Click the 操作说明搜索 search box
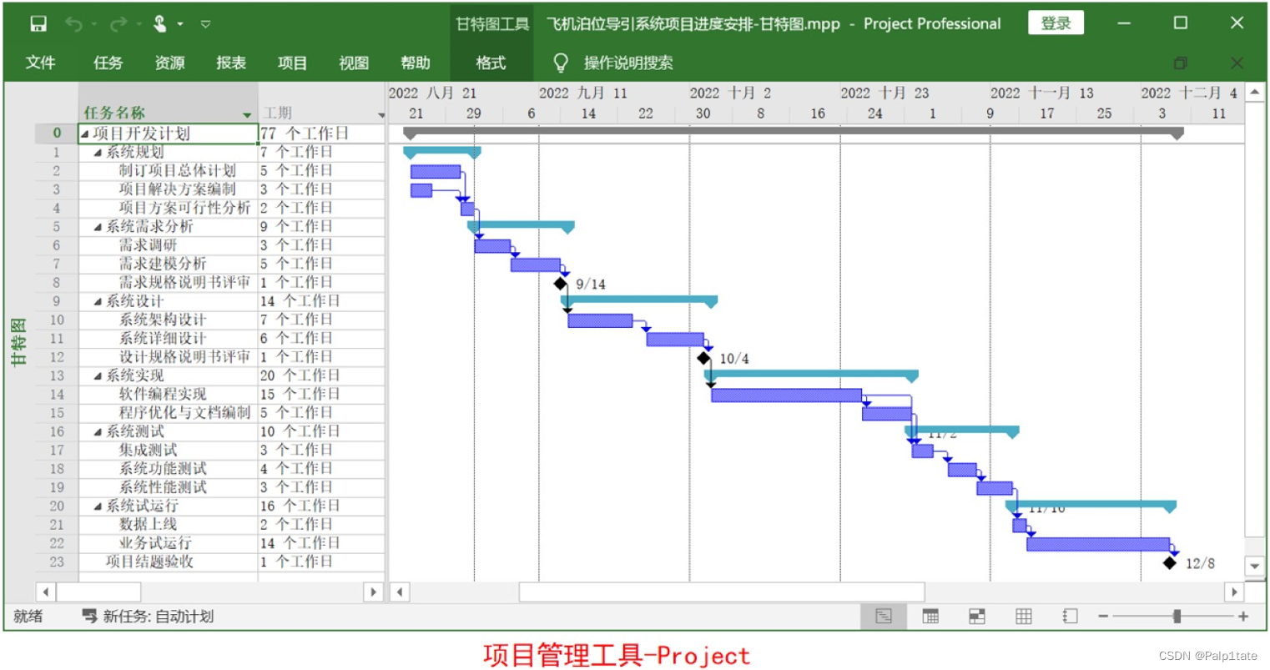The height and width of the screenshot is (670, 1270). click(x=627, y=63)
